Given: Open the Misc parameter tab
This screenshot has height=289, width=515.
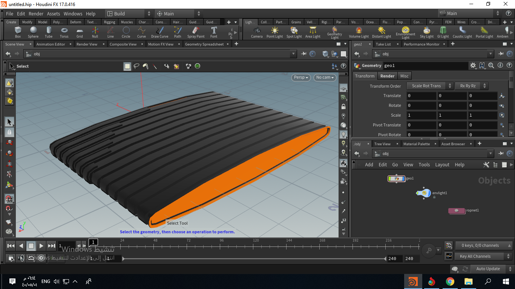Looking at the screenshot, I should point(405,76).
